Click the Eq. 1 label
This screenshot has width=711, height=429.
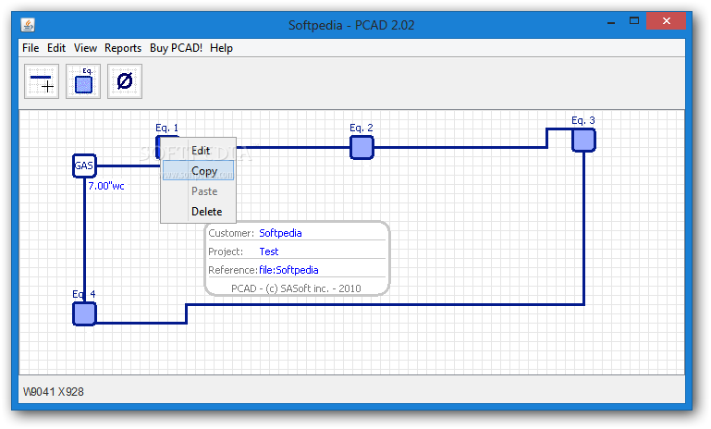pos(166,128)
